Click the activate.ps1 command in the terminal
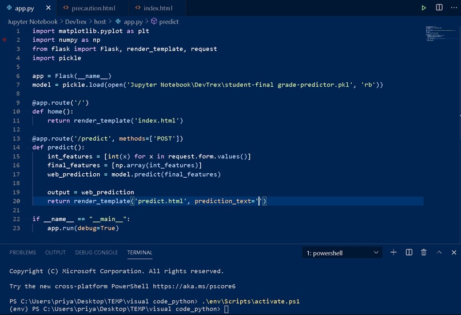Screen dimensions: 461x315 [x=251, y=301]
